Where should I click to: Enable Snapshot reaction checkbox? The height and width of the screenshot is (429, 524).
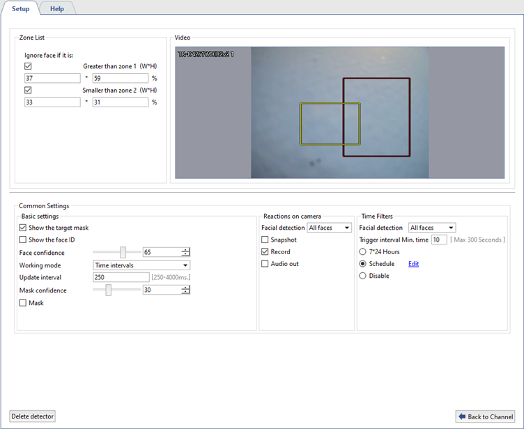[265, 240]
